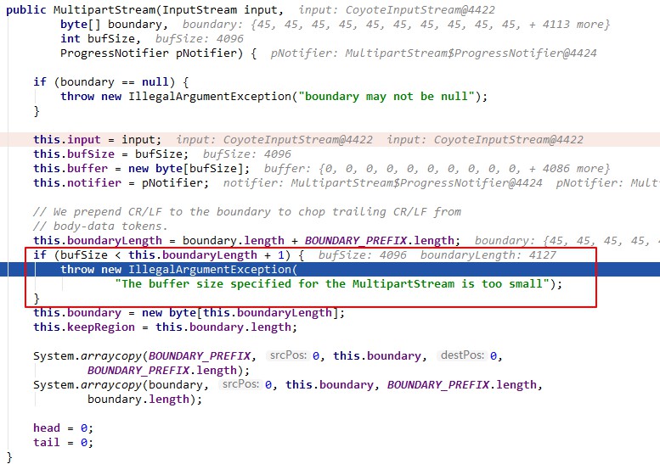Click 'this.buffer' field assignment
This screenshot has width=660, height=464.
pos(71,169)
